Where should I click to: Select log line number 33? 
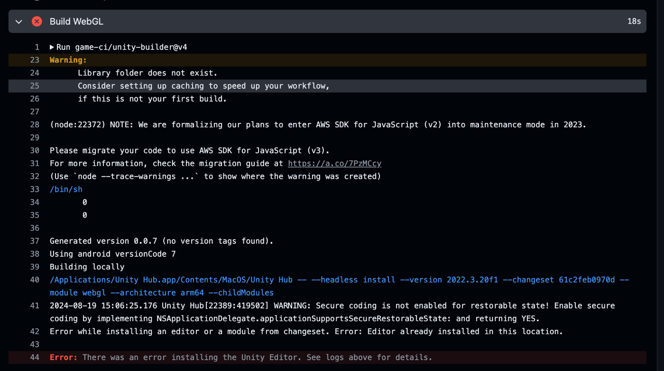[x=34, y=189]
